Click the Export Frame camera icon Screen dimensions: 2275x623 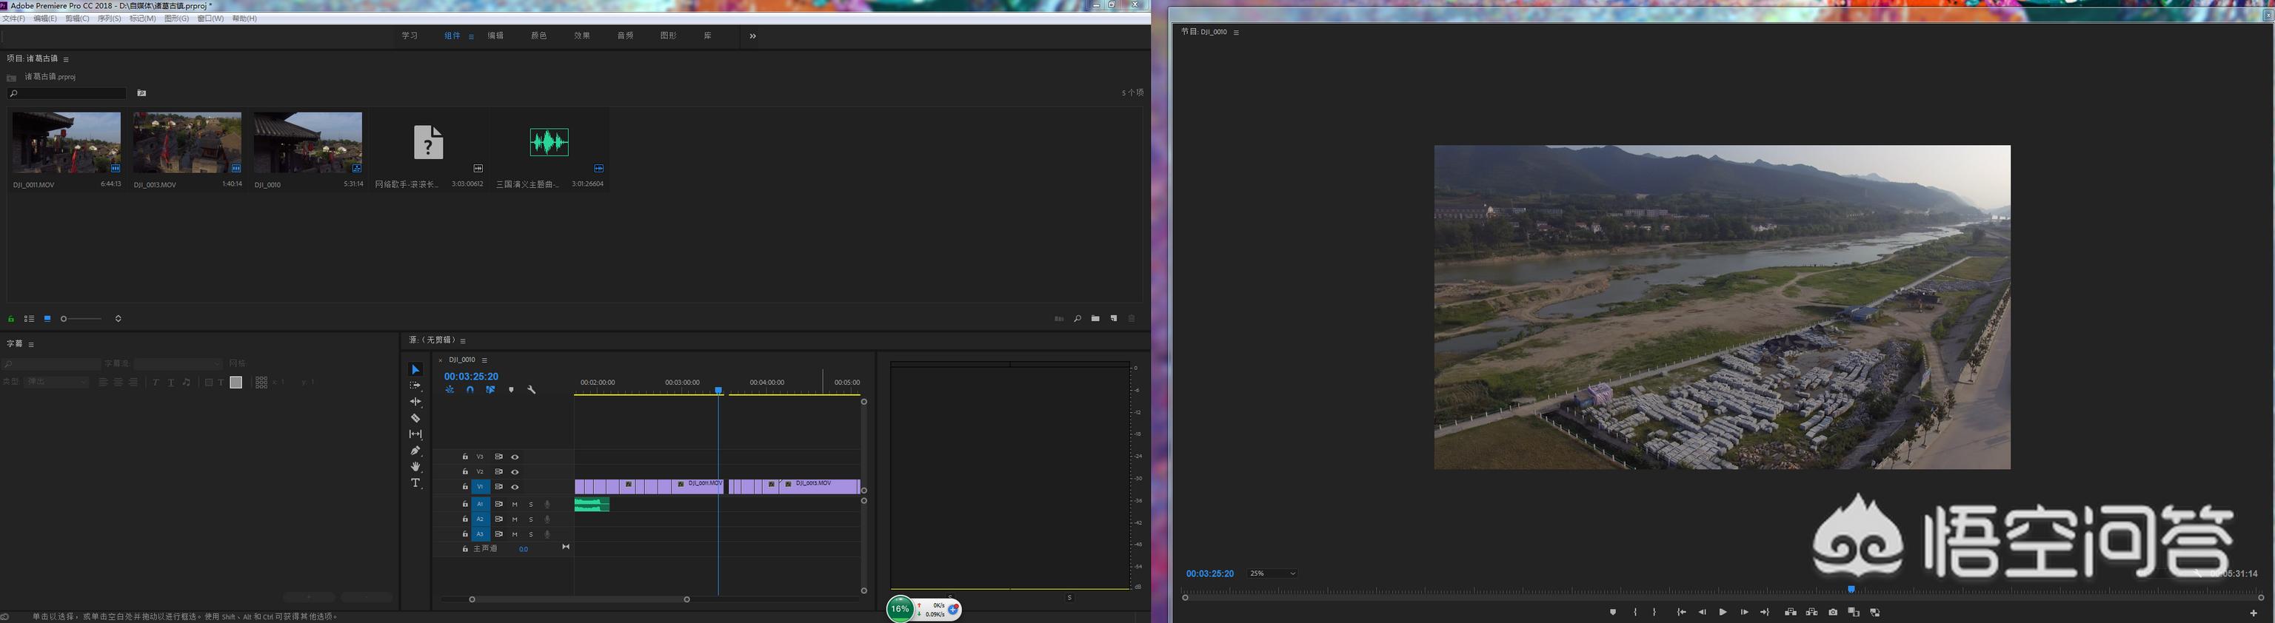[1833, 613]
